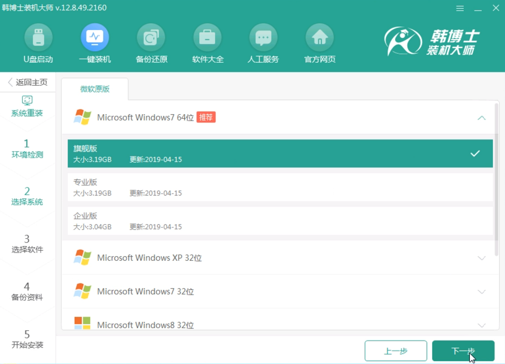Screen dimensions: 505x364
Task: Expand the Windows8 32位 chevron
Action: click(481, 325)
